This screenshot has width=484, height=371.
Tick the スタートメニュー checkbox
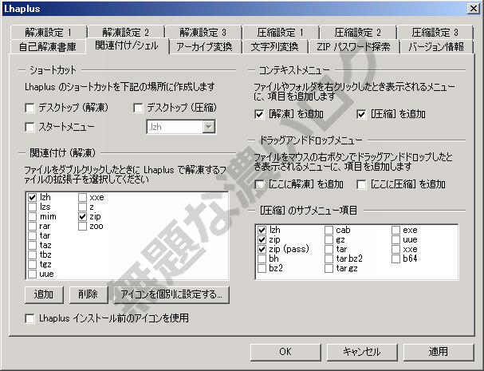pos(30,127)
